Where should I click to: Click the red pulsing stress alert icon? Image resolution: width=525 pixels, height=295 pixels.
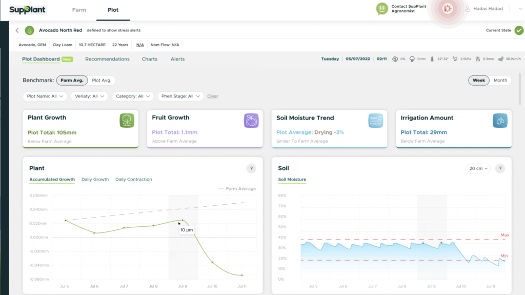[448, 9]
